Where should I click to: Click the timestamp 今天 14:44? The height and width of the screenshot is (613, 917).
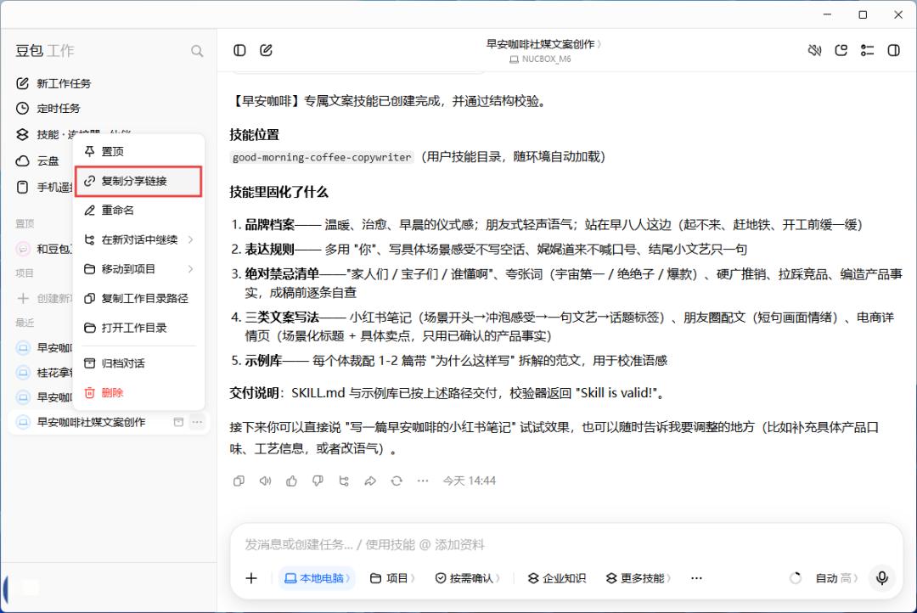click(x=469, y=481)
